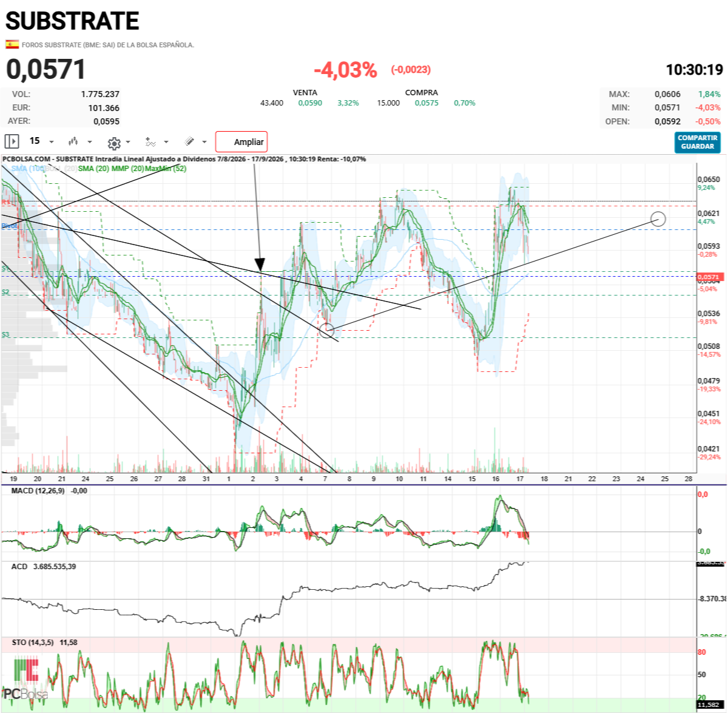Click the 0,0508 price axis label
The width and height of the screenshot is (728, 713).
[x=709, y=346]
